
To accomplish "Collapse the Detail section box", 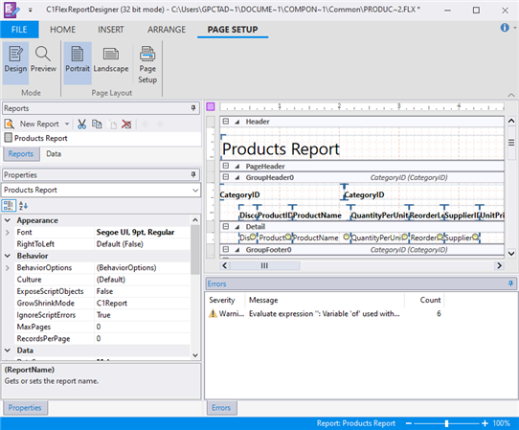I will click(x=226, y=226).
